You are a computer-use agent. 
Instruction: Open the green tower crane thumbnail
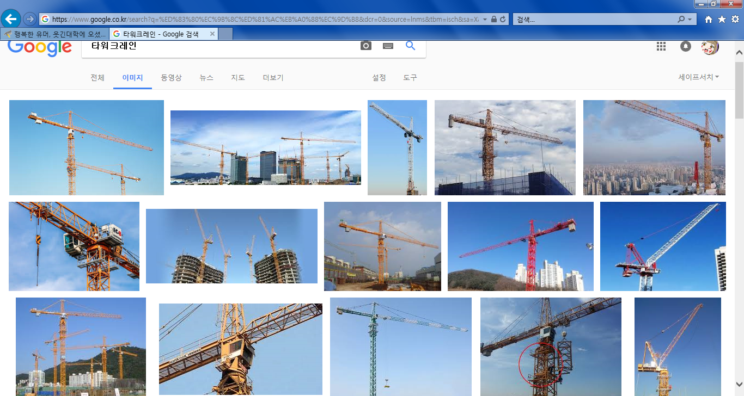(x=401, y=346)
